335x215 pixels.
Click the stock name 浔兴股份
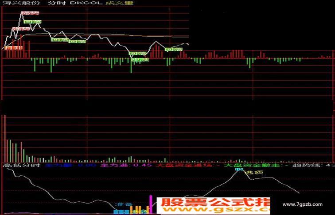[21, 3]
